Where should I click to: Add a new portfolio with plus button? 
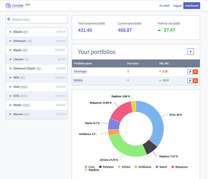[190, 52]
